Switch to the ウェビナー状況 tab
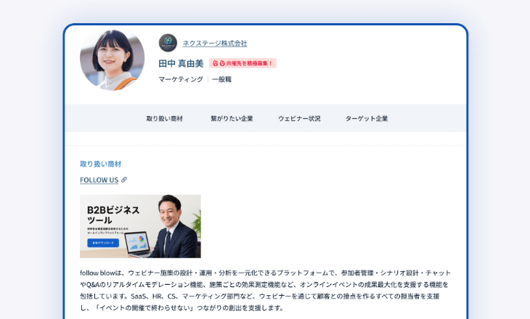This screenshot has width=530, height=319. pos(299,118)
